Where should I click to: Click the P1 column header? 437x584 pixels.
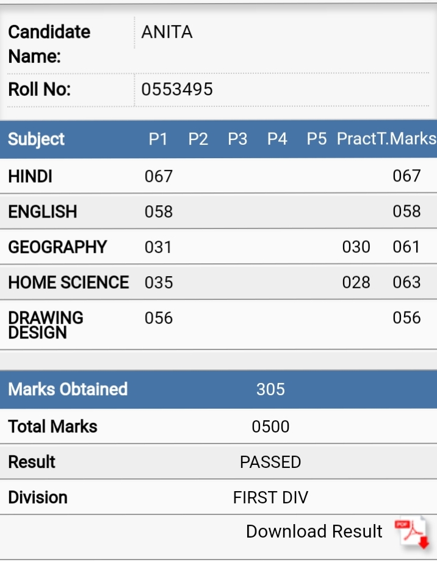click(x=158, y=139)
